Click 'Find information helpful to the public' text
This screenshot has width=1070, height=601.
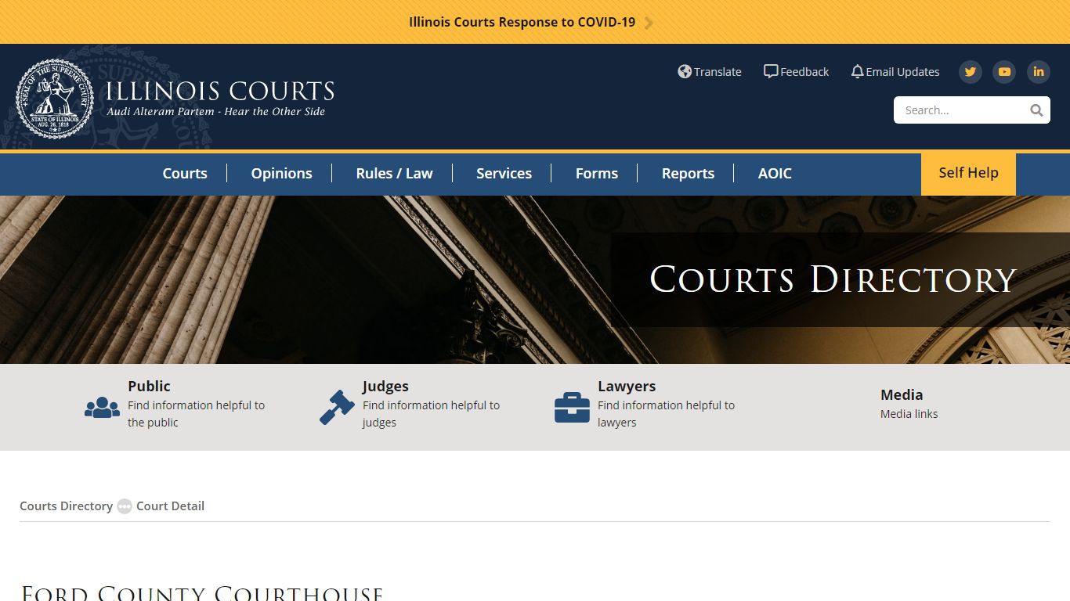point(196,414)
